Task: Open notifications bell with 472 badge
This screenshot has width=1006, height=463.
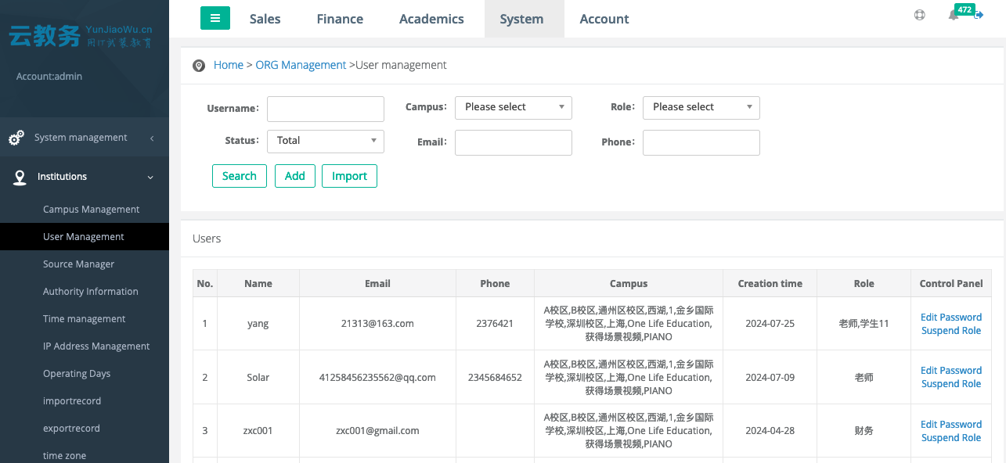Action: 954,15
